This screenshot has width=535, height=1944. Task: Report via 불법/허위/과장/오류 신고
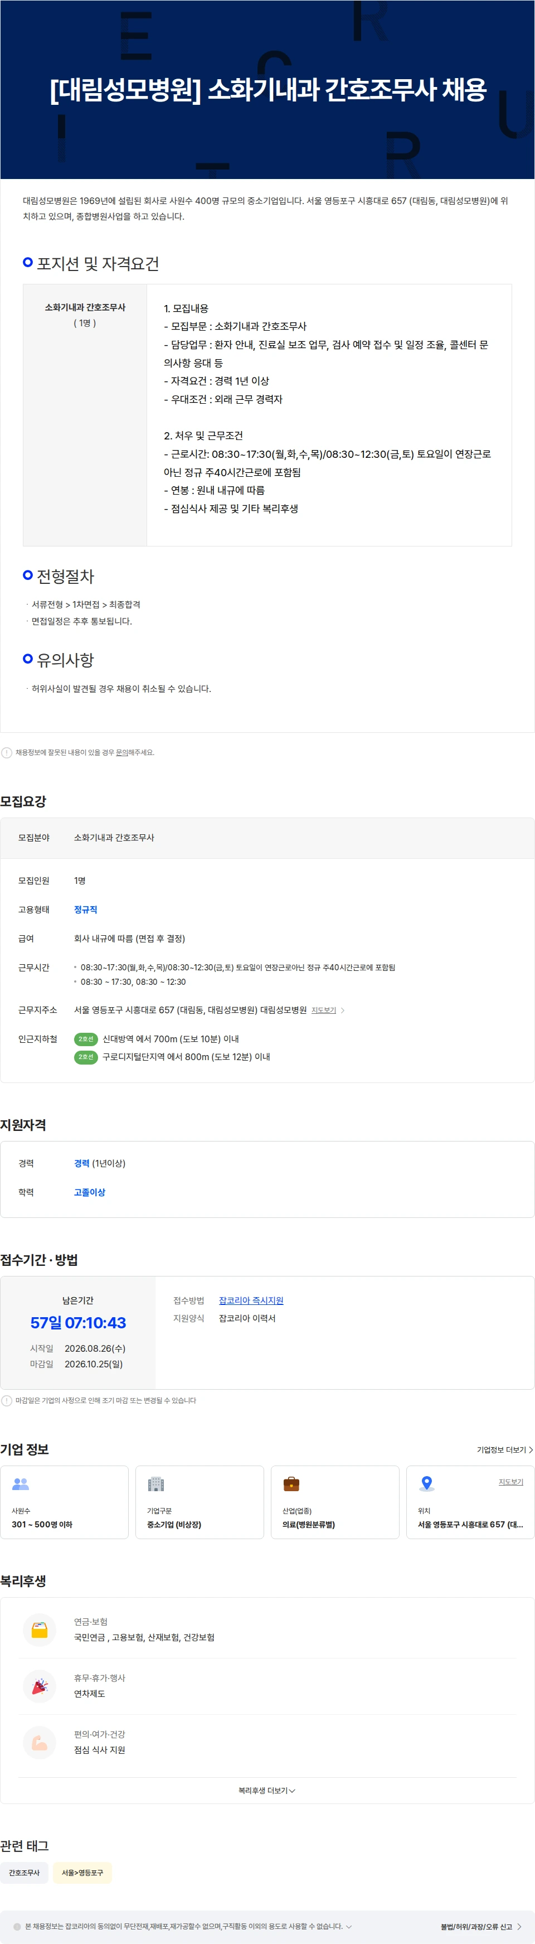pos(481,1927)
